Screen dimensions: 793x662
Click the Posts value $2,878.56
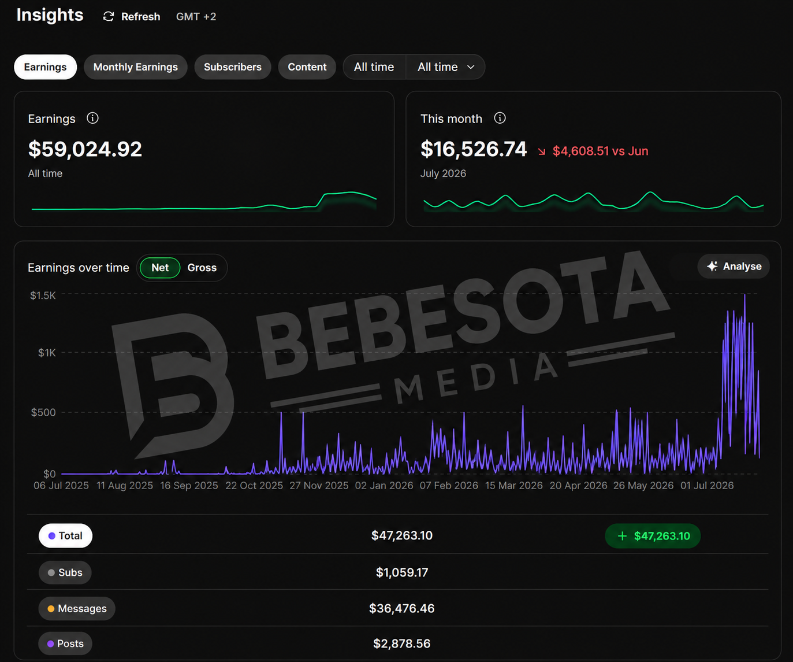tap(402, 643)
